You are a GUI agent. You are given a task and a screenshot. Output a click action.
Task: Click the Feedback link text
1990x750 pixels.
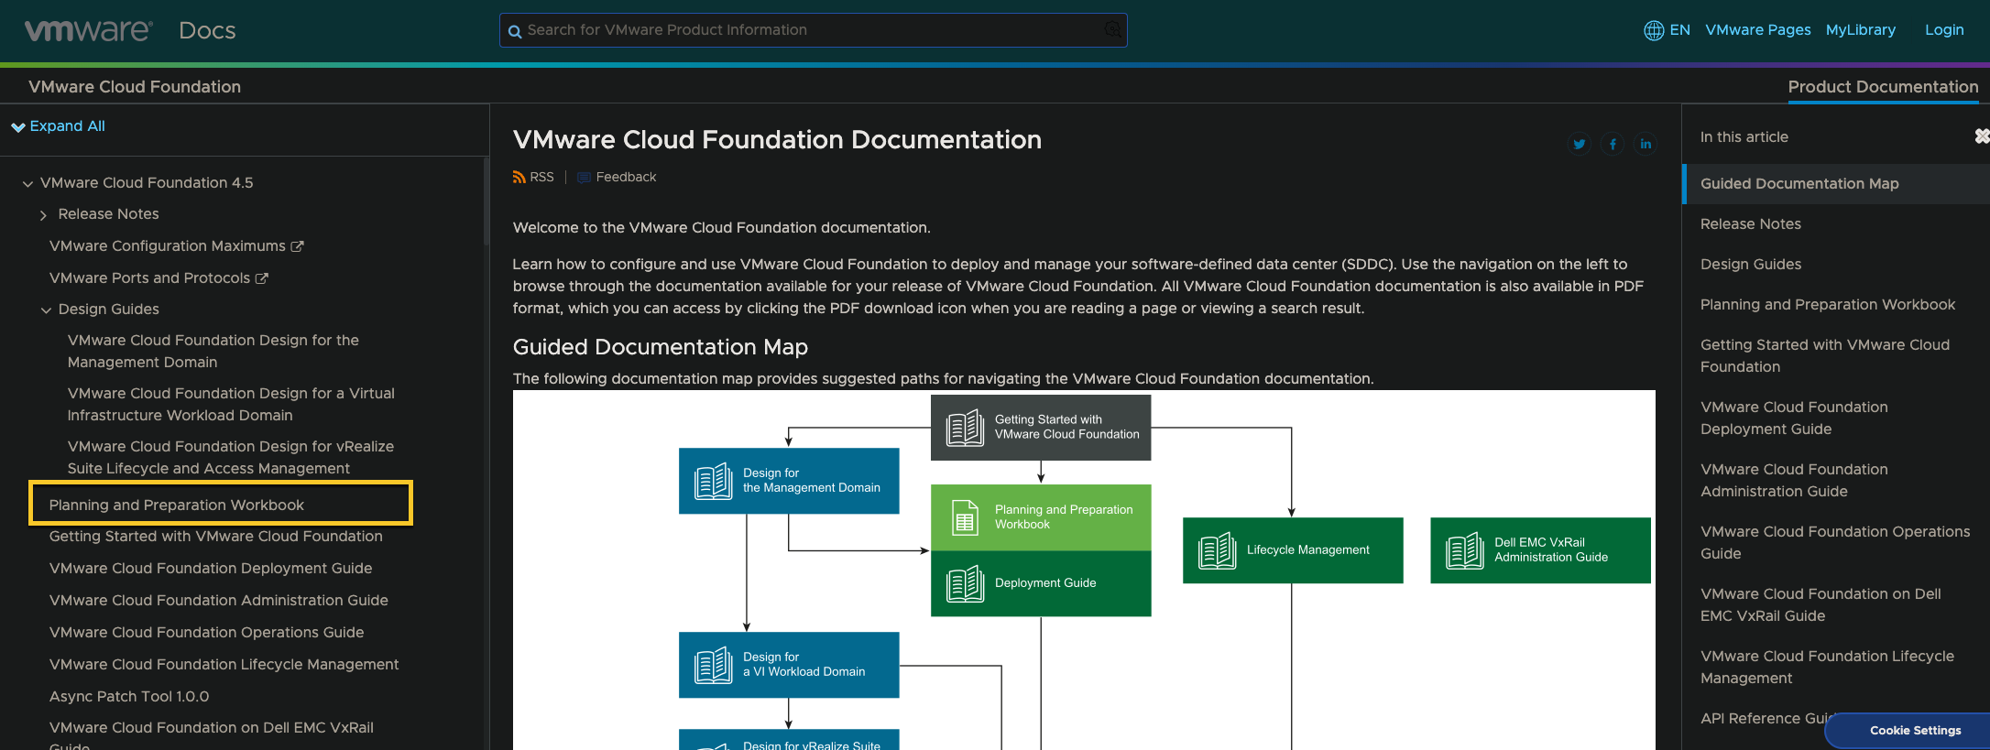(626, 177)
